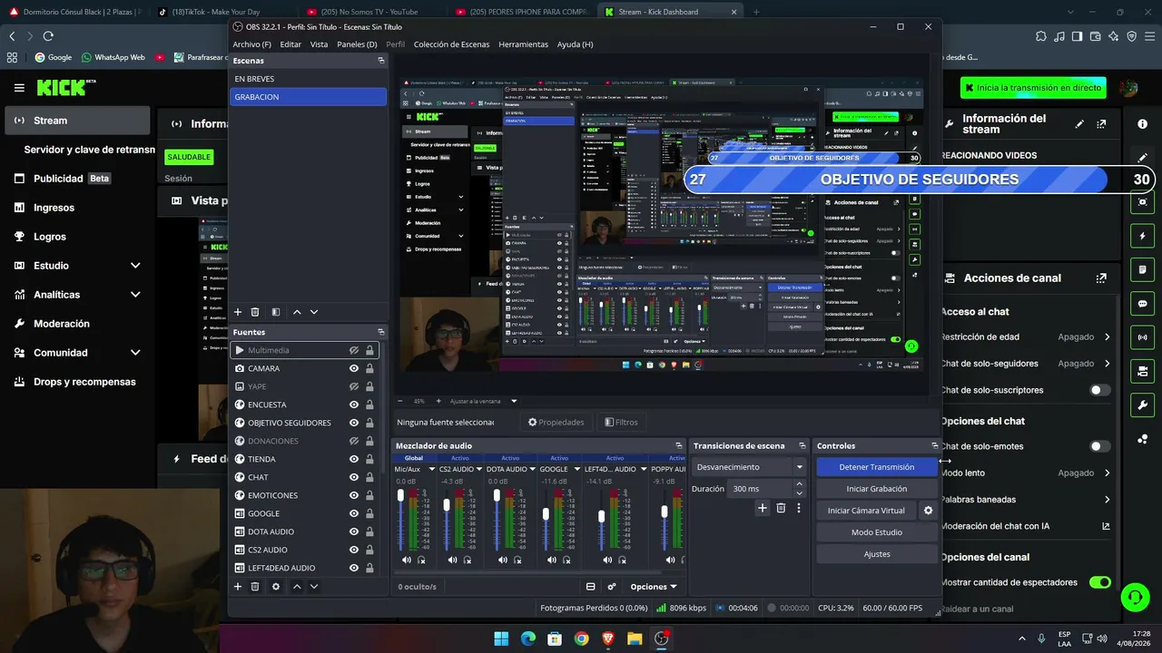This screenshot has width=1162, height=653.
Task: Click Detener Transmisión button
Action: click(876, 467)
